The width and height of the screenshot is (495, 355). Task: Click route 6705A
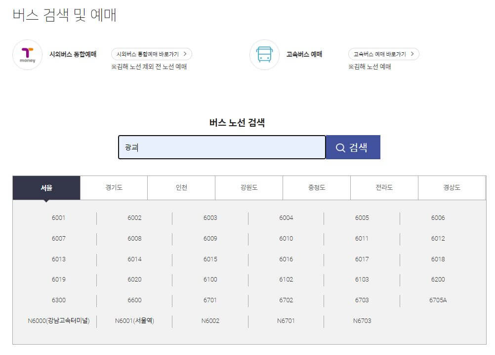[437, 300]
